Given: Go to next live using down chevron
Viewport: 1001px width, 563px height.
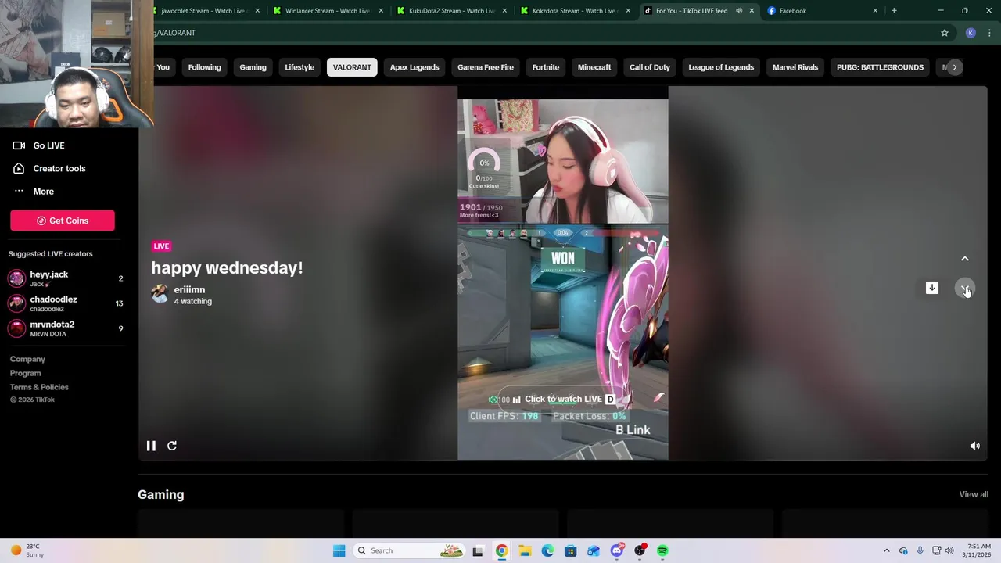Looking at the screenshot, I should click(964, 288).
